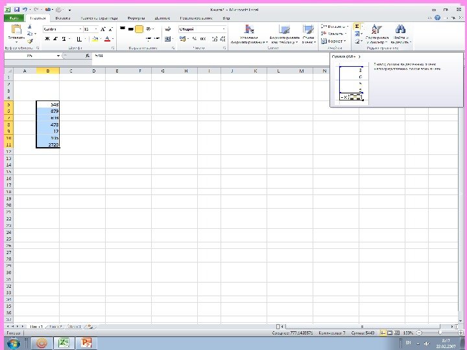Click the AutoSum sigma icon
Image resolution: width=467 pixels, height=350 pixels.
(x=357, y=27)
